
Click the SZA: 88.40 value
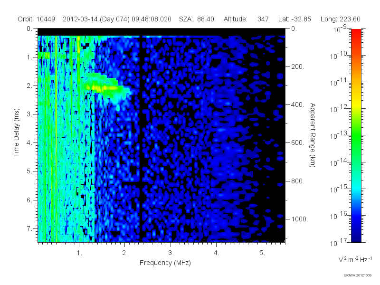[x=197, y=19]
